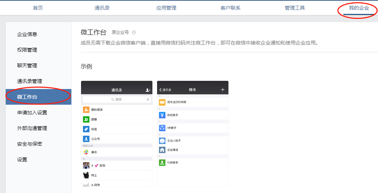Click the 公众号 row label
The height and width of the screenshot is (193, 378).
tap(96, 139)
